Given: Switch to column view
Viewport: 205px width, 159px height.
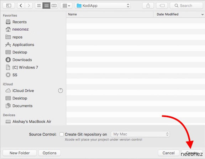Looking at the screenshot, I should [x=54, y=6].
